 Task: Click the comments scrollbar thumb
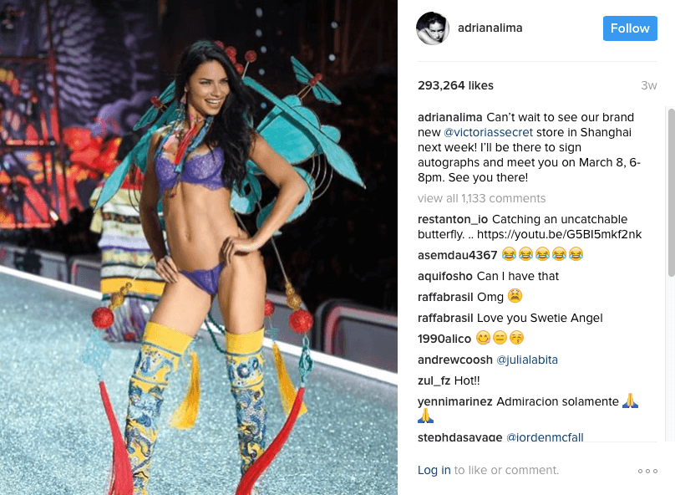click(672, 192)
